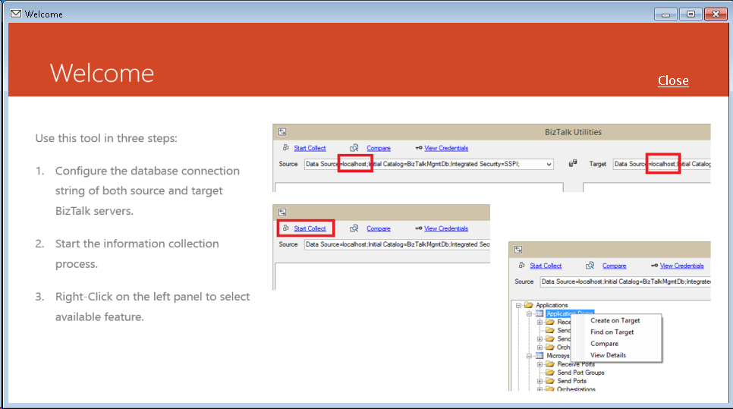
Task: Click the Close link in the orange header
Action: pos(673,80)
